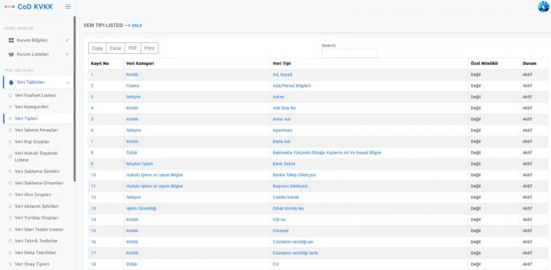Expand Kurum Listeleri chevron arrow
The width and height of the screenshot is (551, 270).
67,54
